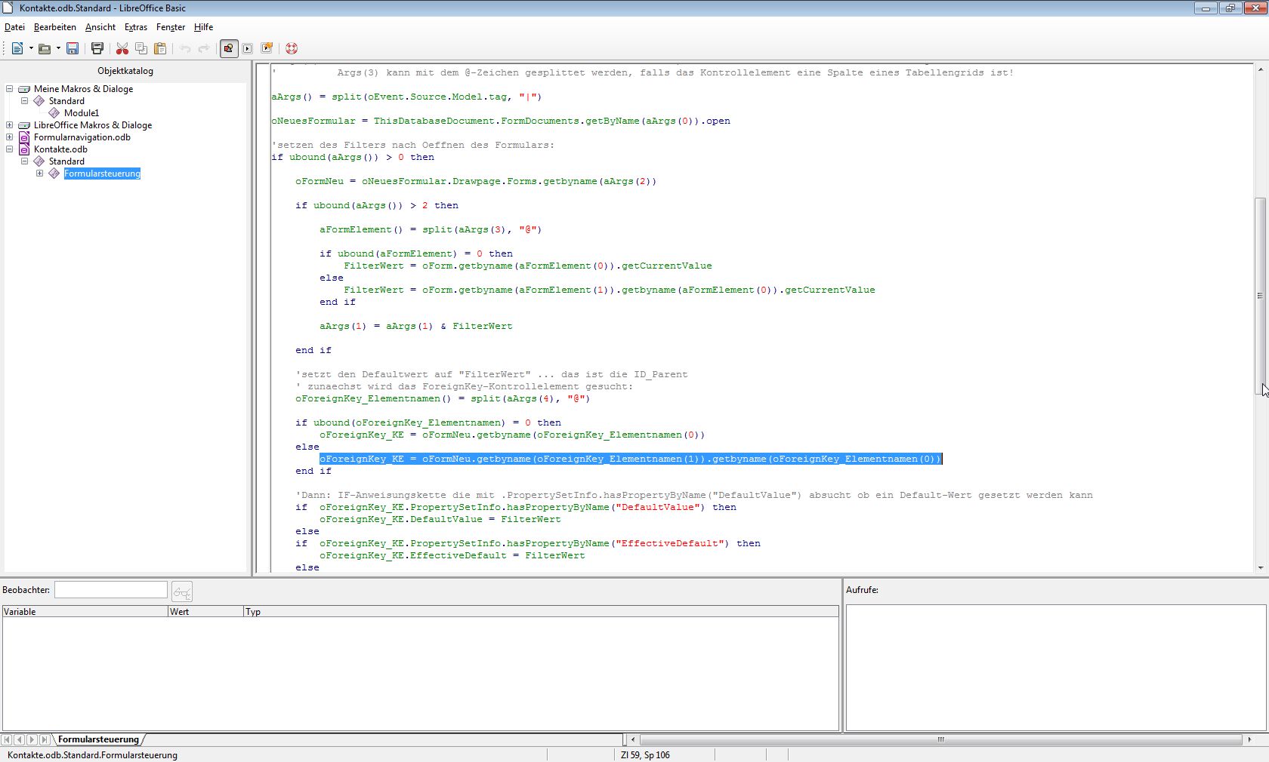The width and height of the screenshot is (1269, 762).
Task: Open the recent files dropdown arrow
Action: click(58, 48)
